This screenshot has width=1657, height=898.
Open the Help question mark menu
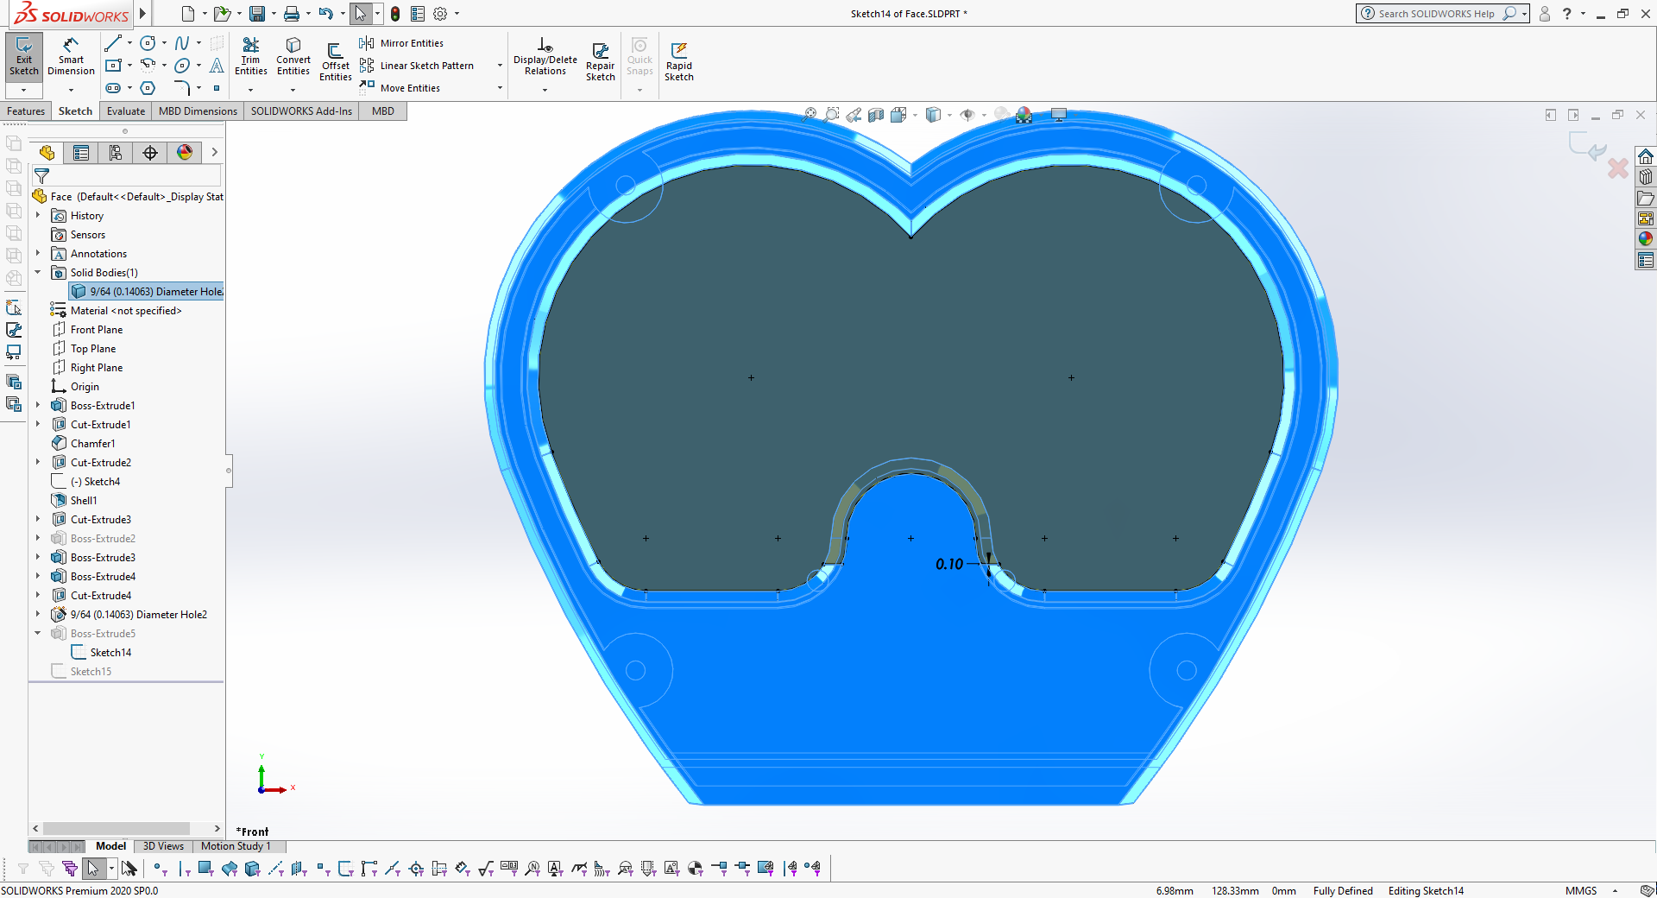click(1567, 14)
